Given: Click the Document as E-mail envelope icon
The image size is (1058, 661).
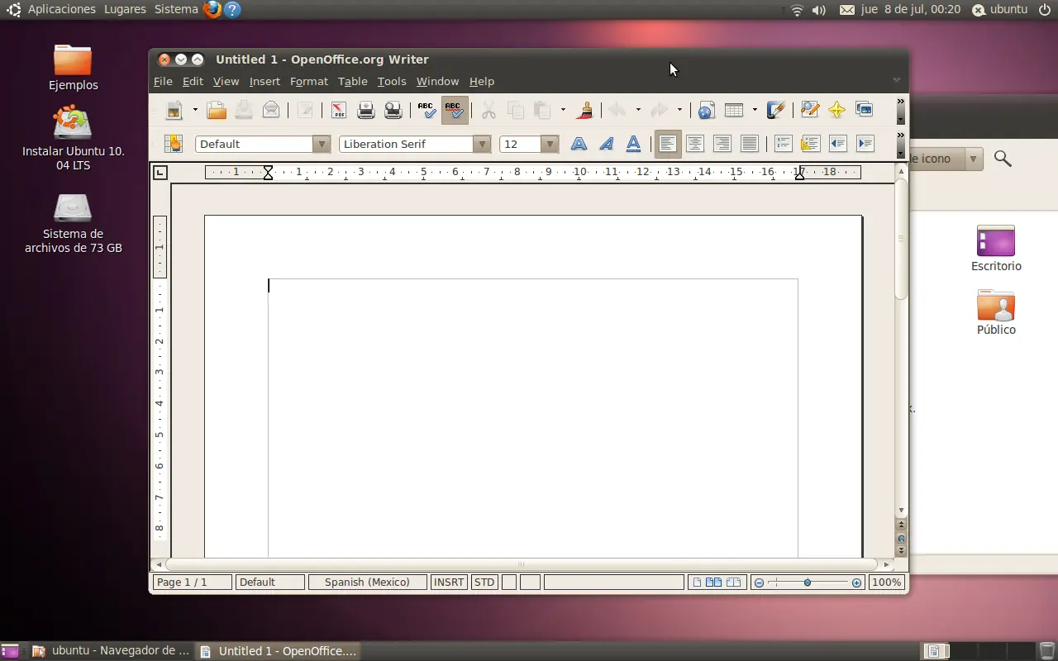Looking at the screenshot, I should point(270,110).
